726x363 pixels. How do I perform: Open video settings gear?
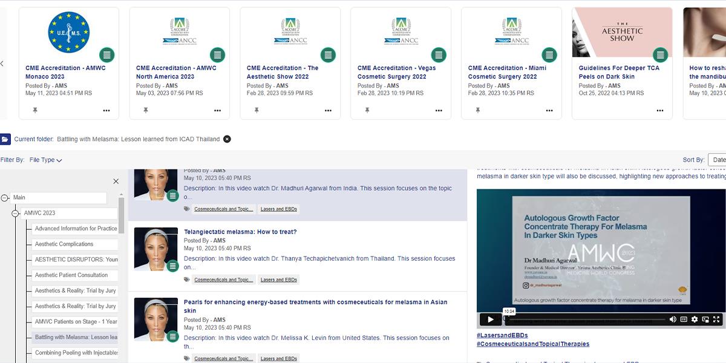(695, 319)
